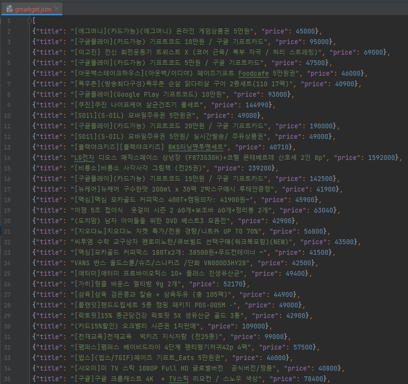Select the gmarkget.json editor tab

[x=32, y=10]
